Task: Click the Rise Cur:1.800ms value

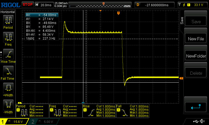Action: click(106, 107)
